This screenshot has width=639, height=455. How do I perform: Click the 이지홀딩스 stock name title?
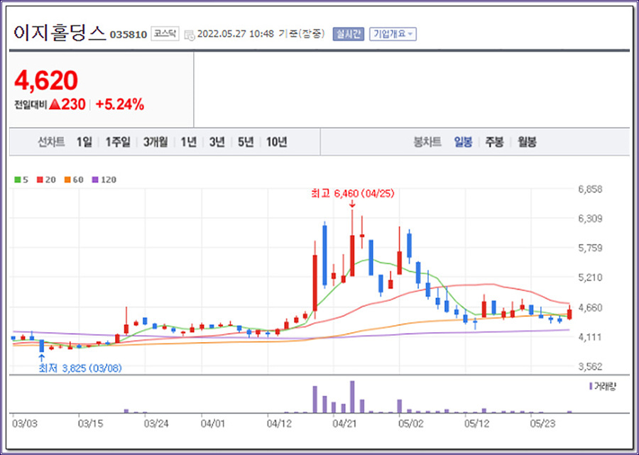pyautogui.click(x=59, y=32)
